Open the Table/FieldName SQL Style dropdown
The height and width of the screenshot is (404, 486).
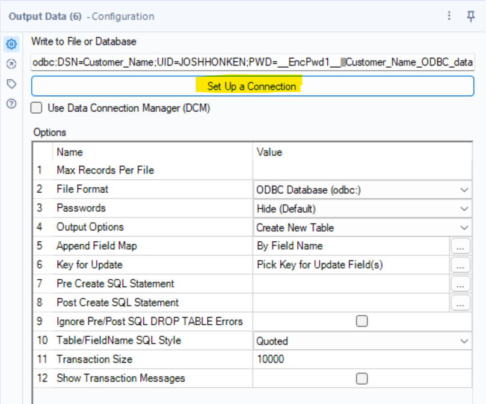tap(362, 341)
